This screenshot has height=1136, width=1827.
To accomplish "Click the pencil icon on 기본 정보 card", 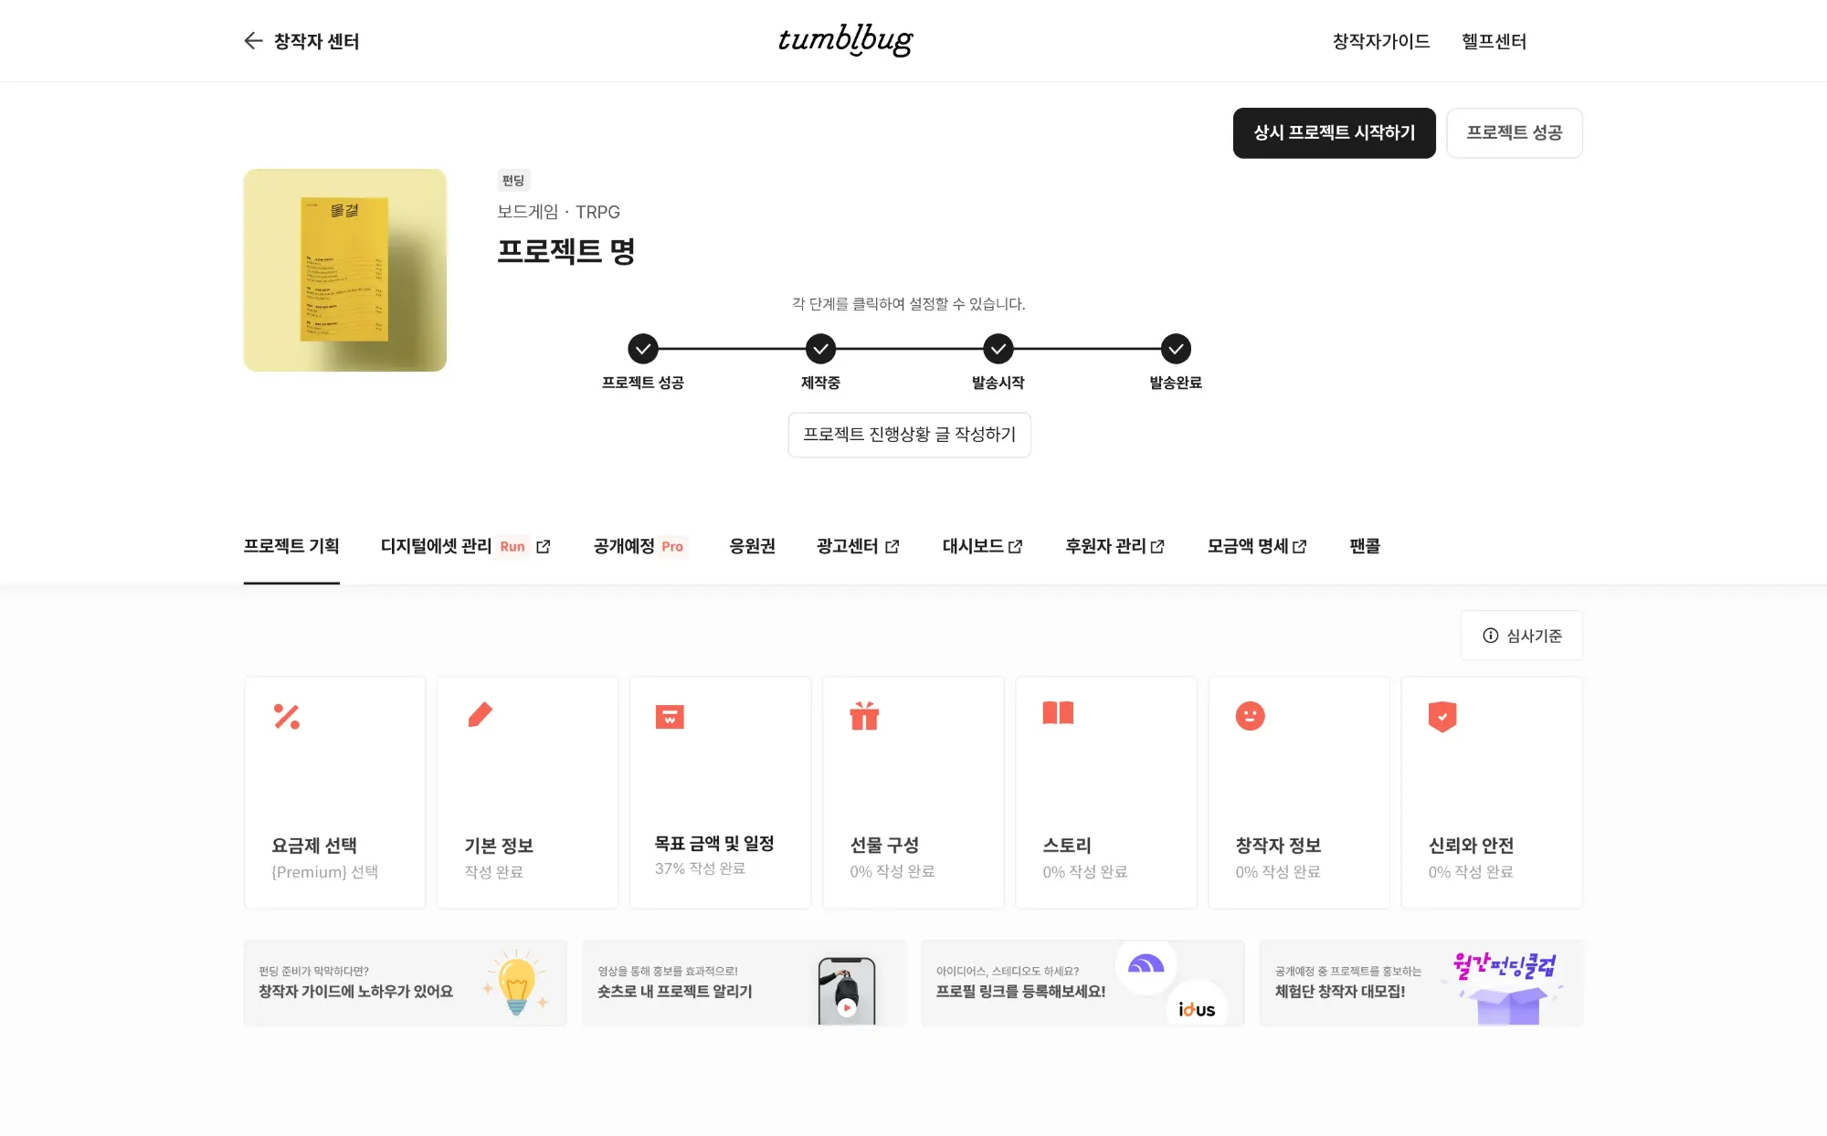I will (480, 715).
